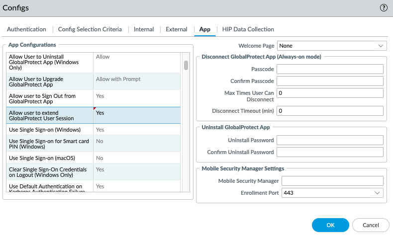Click the Cancel button
Viewport: 393px width, 240px height.
[x=371, y=225]
